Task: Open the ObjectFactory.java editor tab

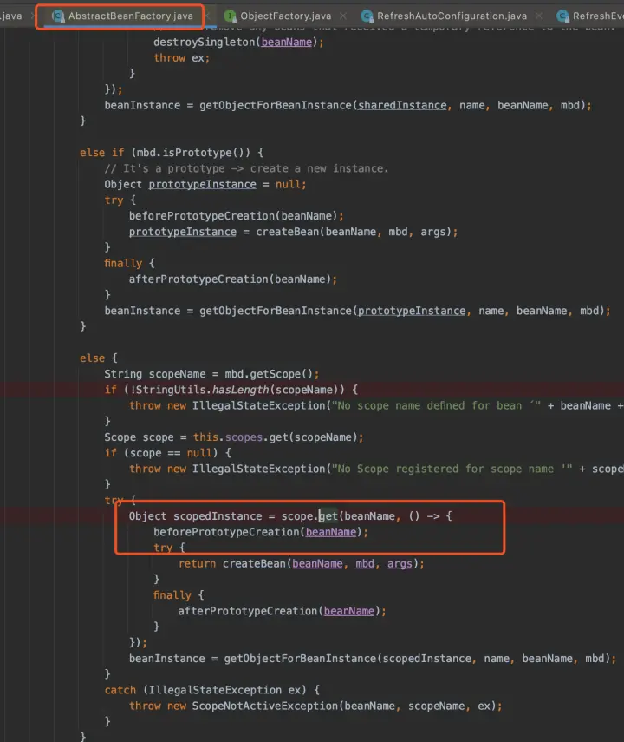Action: tap(284, 16)
